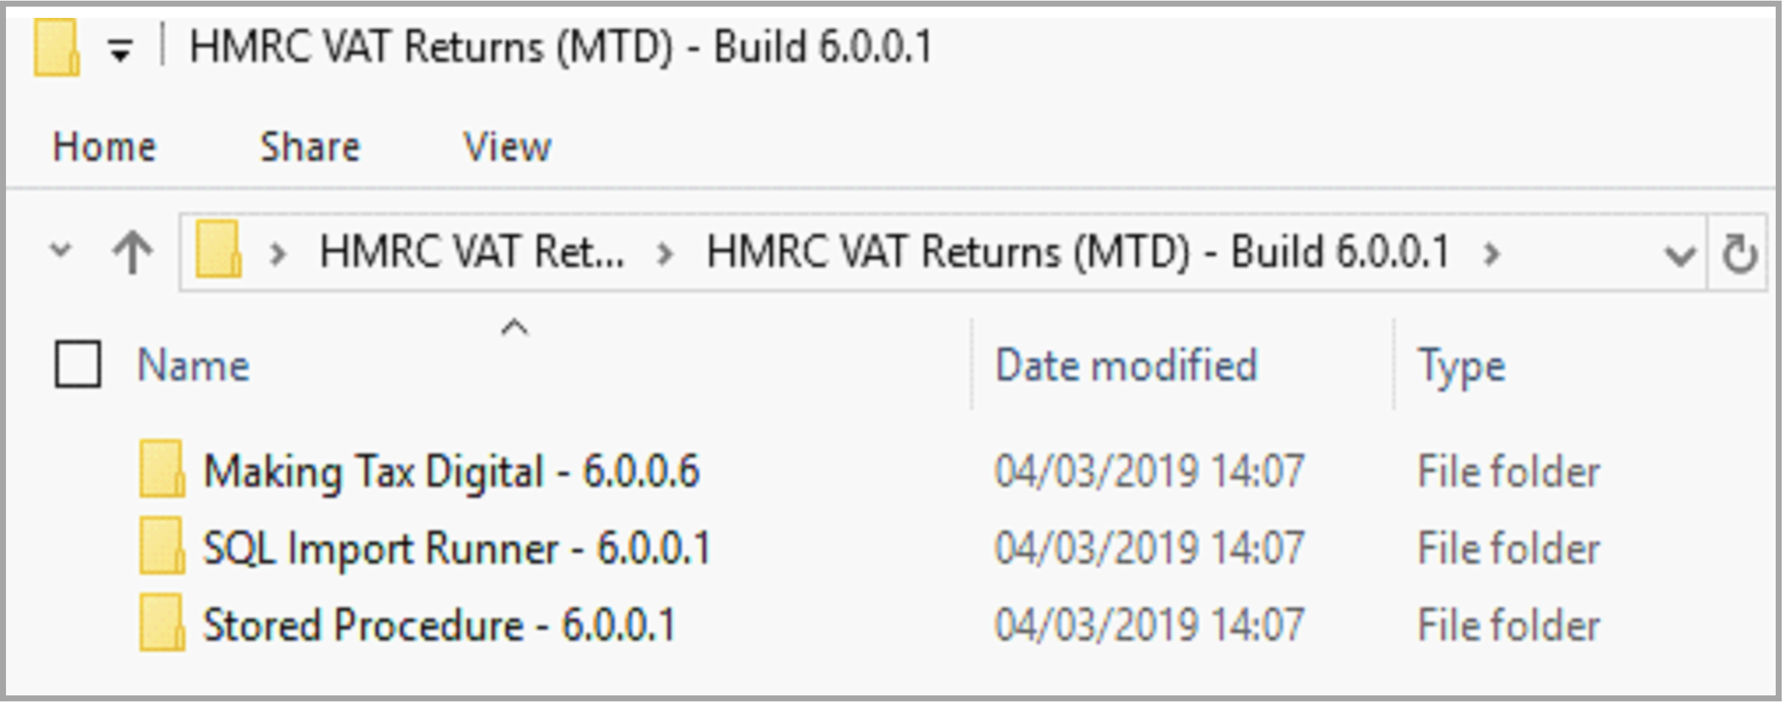Tick the select-all items checkbox

(x=78, y=364)
